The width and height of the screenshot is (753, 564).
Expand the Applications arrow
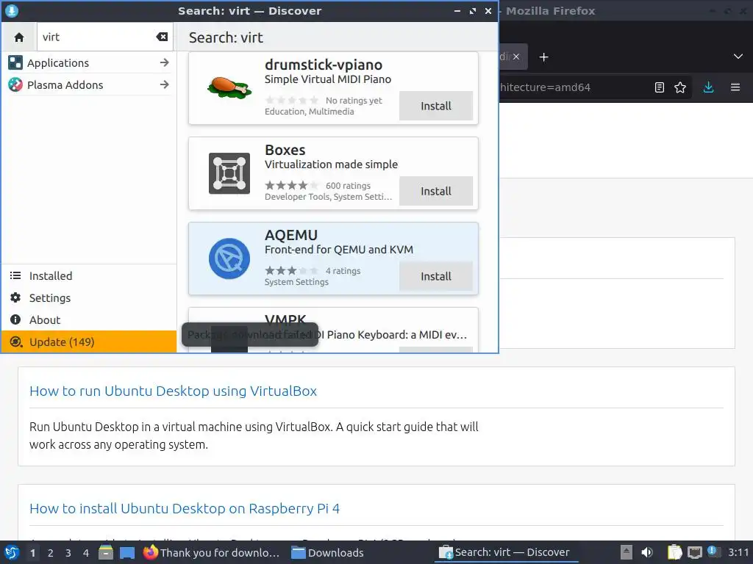pyautogui.click(x=164, y=62)
